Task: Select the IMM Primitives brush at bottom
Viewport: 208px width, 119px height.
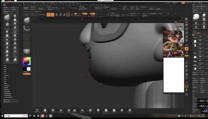Action: [37, 110]
